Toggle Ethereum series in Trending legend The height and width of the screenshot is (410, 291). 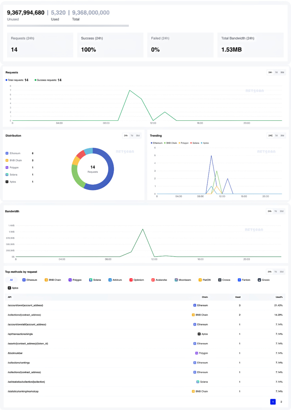pos(157,143)
